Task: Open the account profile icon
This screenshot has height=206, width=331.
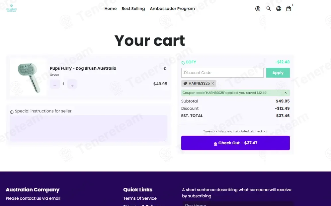Action: click(x=258, y=9)
